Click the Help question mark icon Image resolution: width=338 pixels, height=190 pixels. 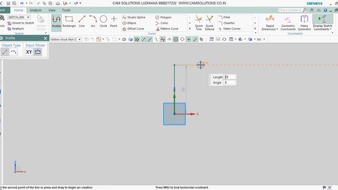[x=325, y=10]
